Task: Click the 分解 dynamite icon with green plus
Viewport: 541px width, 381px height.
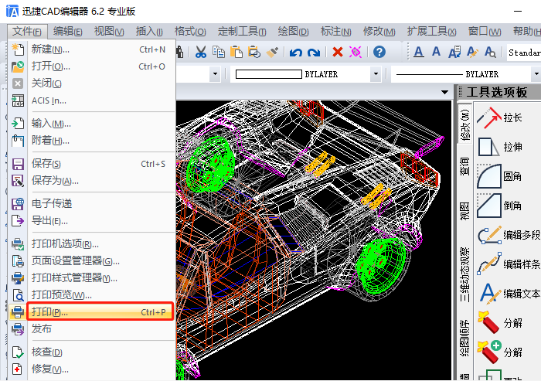Action: coord(489,352)
